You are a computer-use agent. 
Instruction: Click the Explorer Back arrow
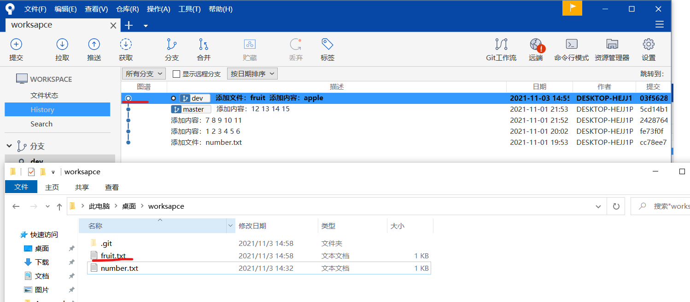[x=16, y=206]
